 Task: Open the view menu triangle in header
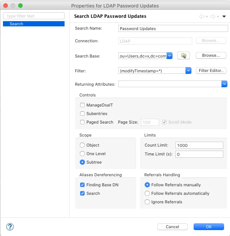224,16
